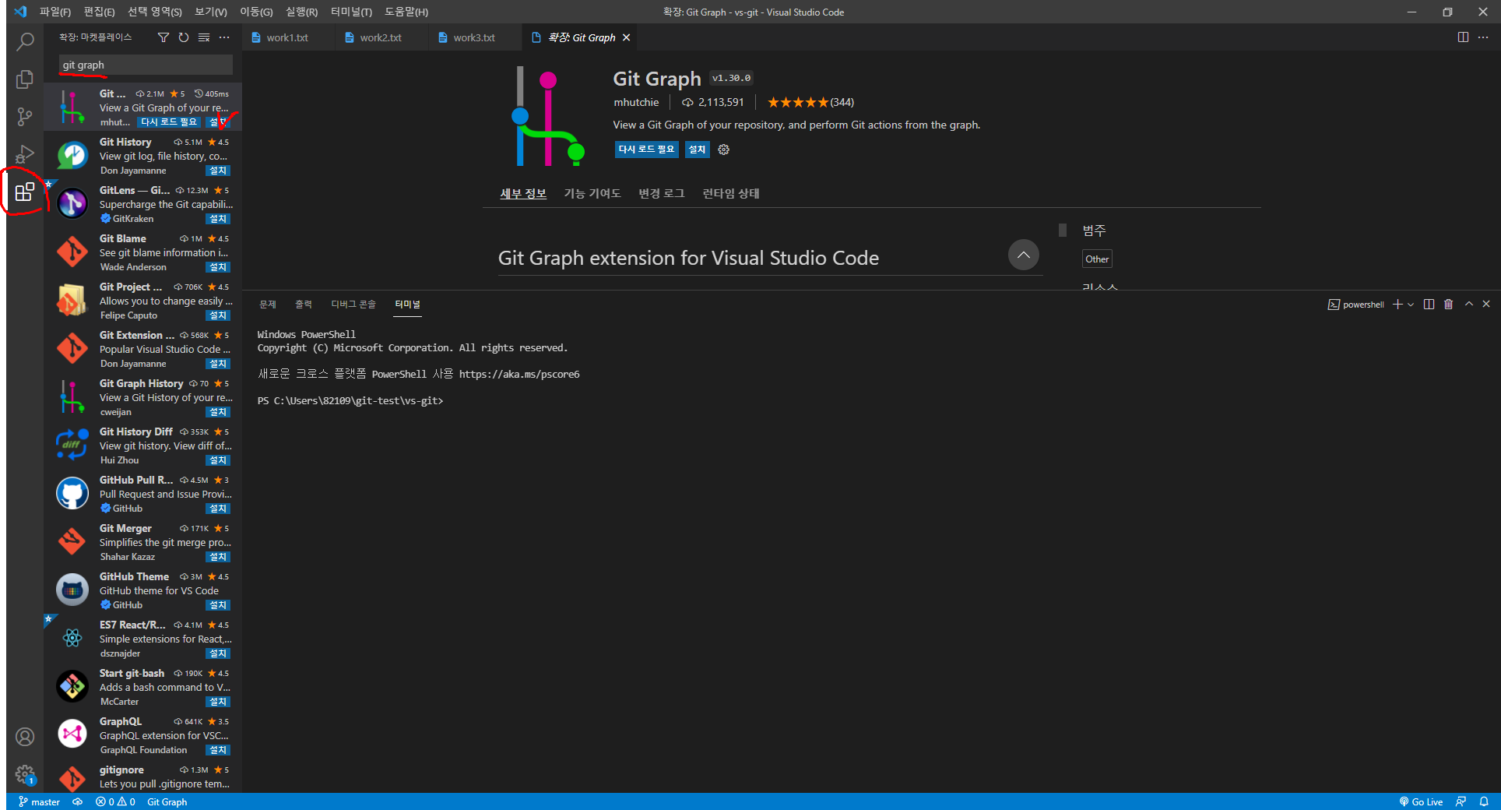Select the 런타임 상태 tab

[731, 193]
